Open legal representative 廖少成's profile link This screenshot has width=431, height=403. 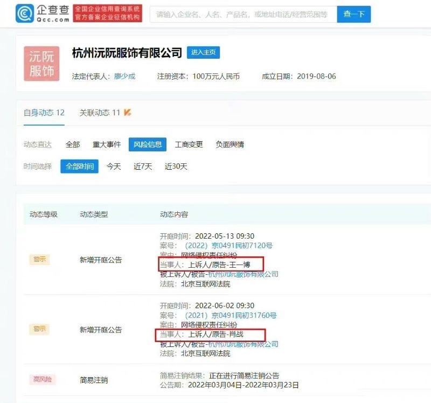pyautogui.click(x=124, y=76)
